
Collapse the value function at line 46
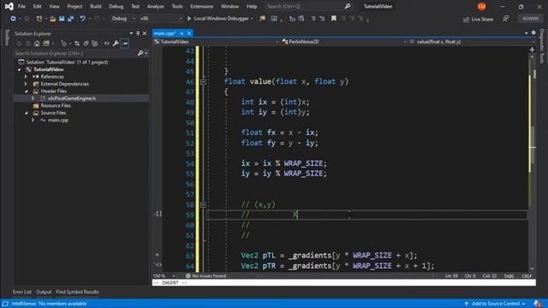point(203,82)
